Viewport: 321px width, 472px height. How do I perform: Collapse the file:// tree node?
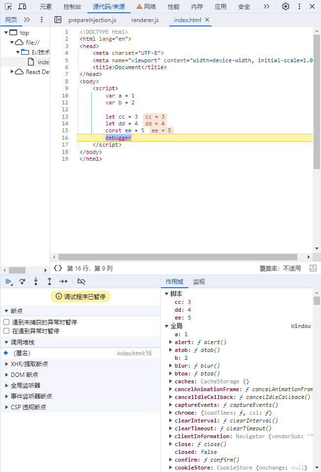[12, 43]
